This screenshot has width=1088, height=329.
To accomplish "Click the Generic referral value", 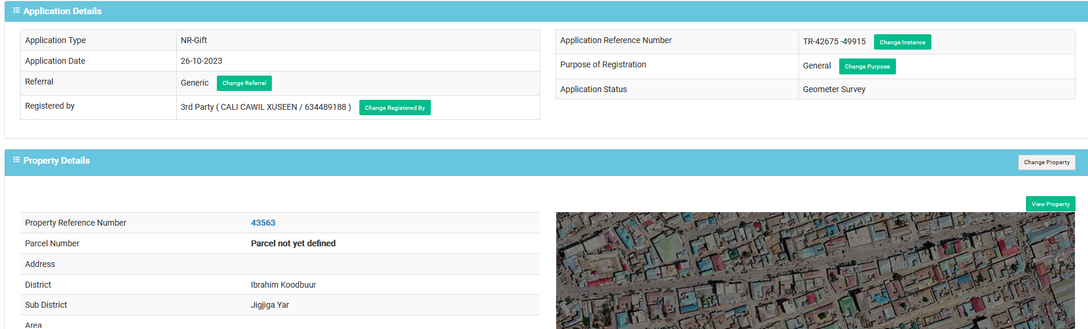I will pyautogui.click(x=194, y=83).
